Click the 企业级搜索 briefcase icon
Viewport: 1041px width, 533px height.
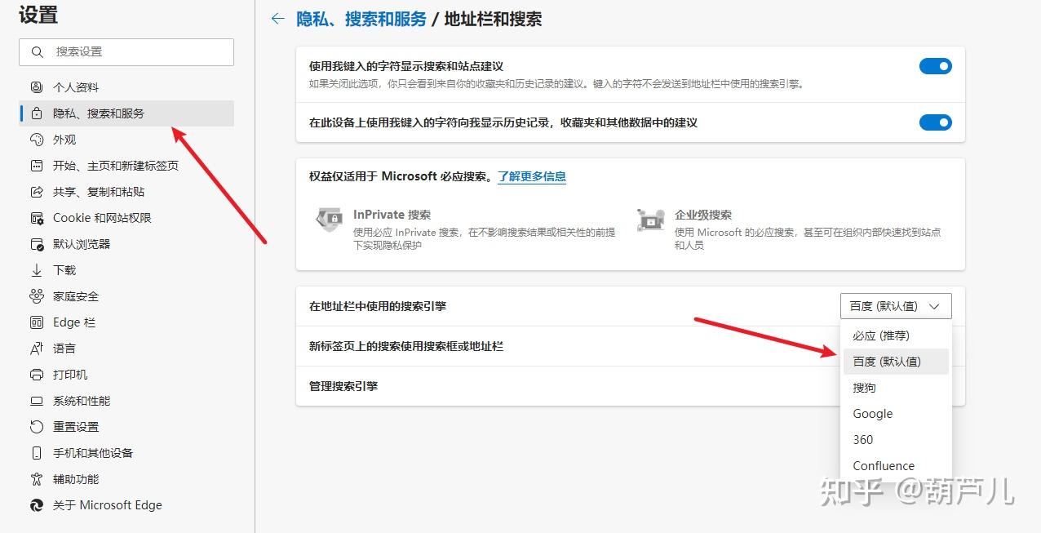coord(650,220)
